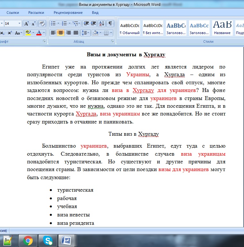Apply the Название style
This screenshot has height=247, width=244.
click(x=222, y=28)
